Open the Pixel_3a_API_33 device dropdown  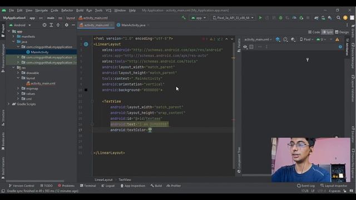coord(233,18)
